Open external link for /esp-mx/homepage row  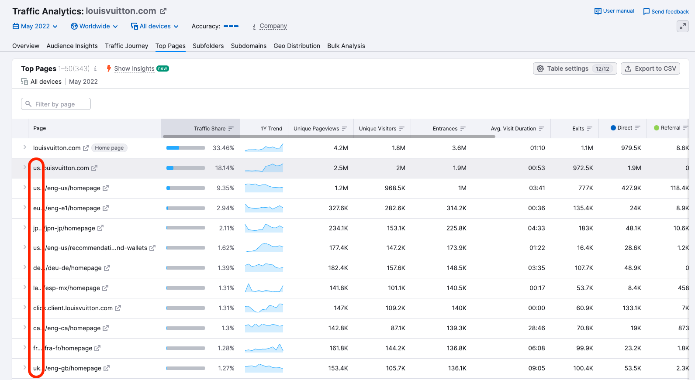[x=105, y=288]
